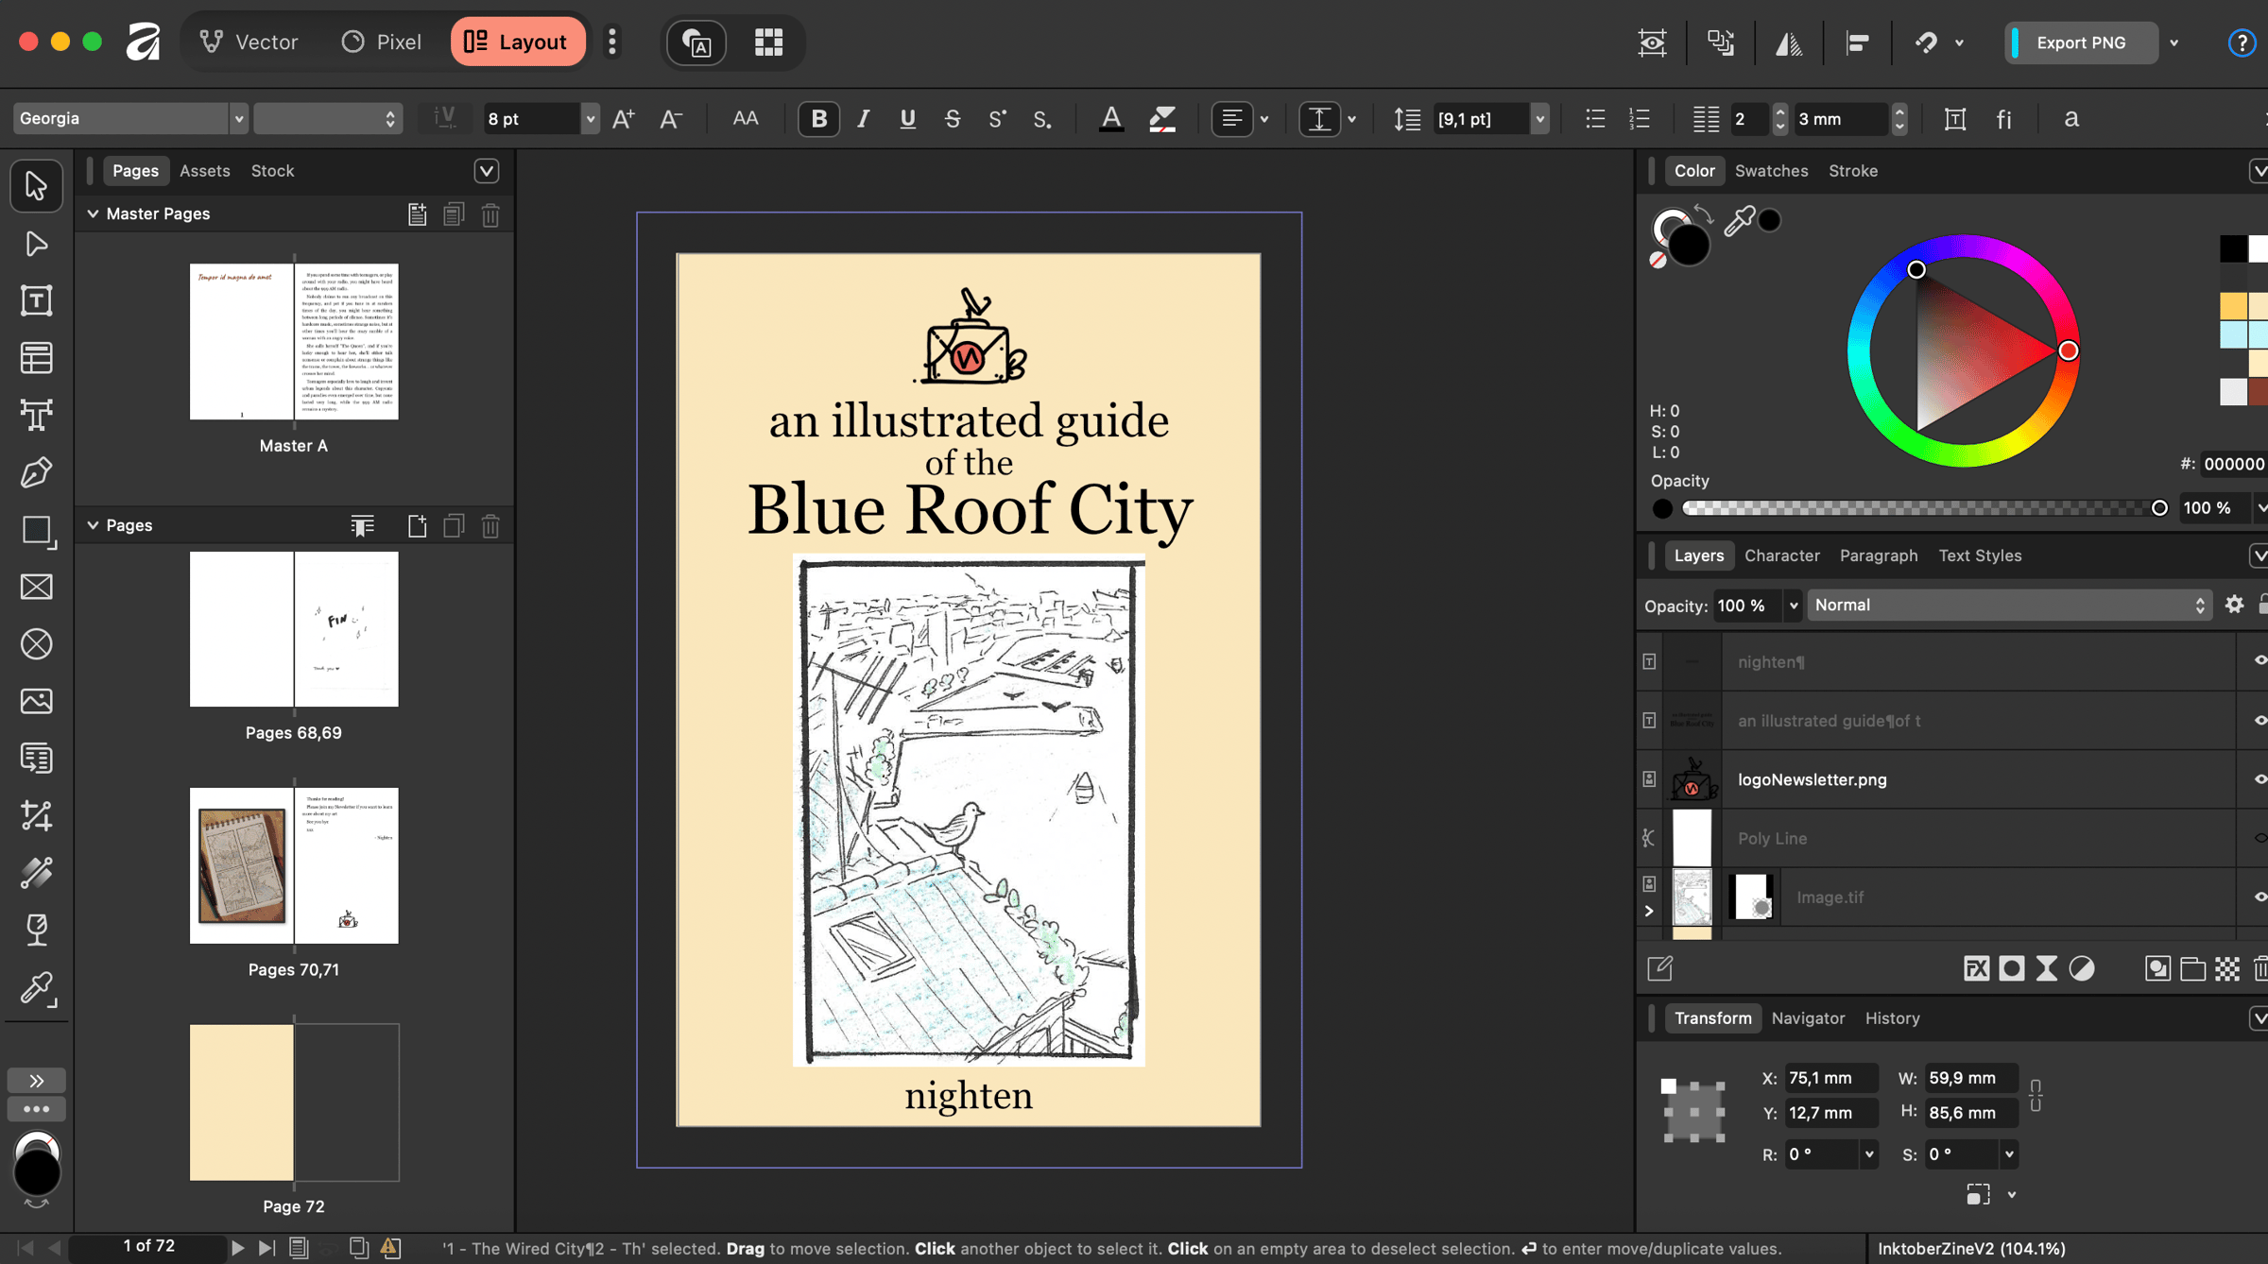The width and height of the screenshot is (2268, 1264).
Task: Select the Place Image tool
Action: point(36,701)
